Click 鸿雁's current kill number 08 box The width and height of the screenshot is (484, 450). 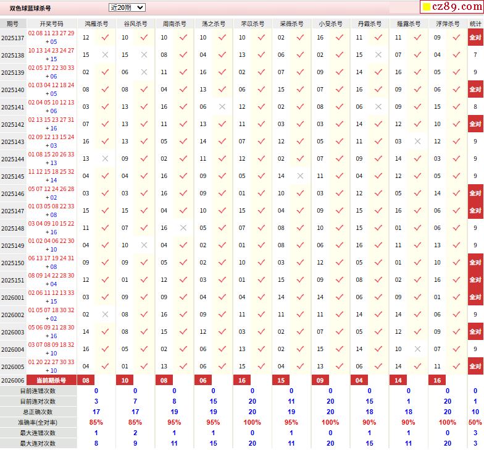86,380
